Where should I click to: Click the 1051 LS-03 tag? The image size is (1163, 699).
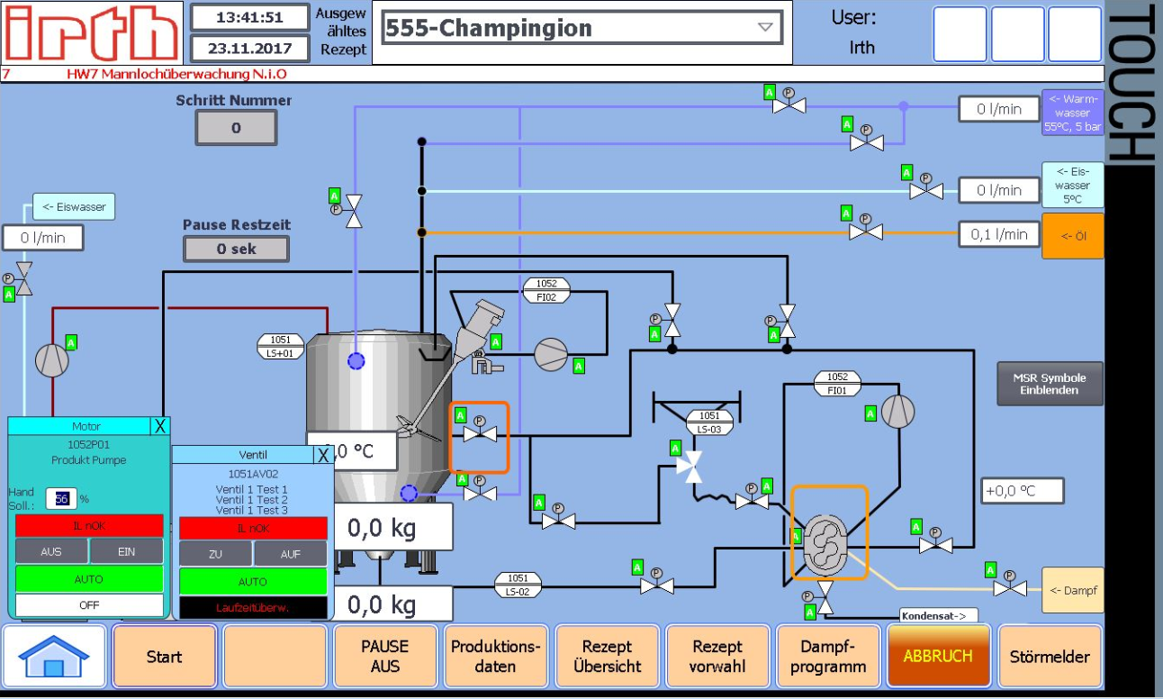(x=709, y=422)
